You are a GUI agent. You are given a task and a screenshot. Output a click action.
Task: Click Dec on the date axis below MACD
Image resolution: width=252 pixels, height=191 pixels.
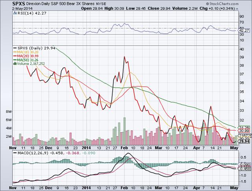(48, 188)
